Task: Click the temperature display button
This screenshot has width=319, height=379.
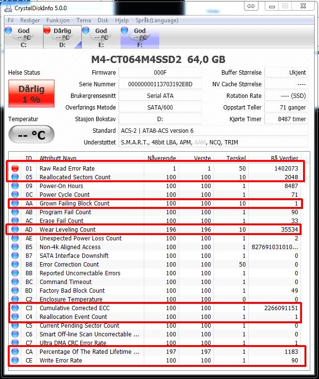Action: click(31, 134)
